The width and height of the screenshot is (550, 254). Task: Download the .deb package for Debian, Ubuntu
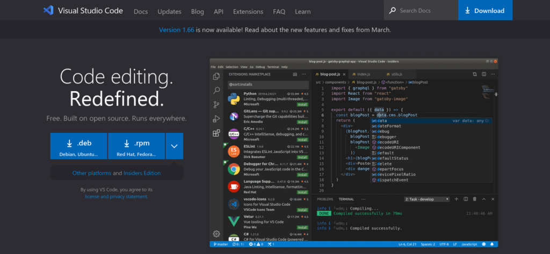pyautogui.click(x=78, y=146)
